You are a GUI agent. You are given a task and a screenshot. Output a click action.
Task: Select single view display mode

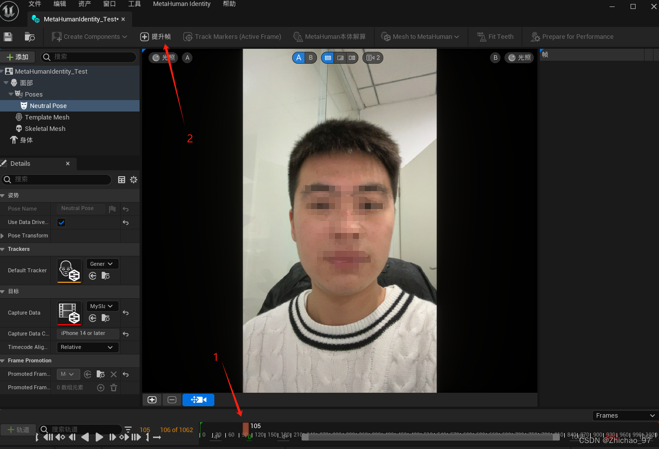tap(328, 58)
